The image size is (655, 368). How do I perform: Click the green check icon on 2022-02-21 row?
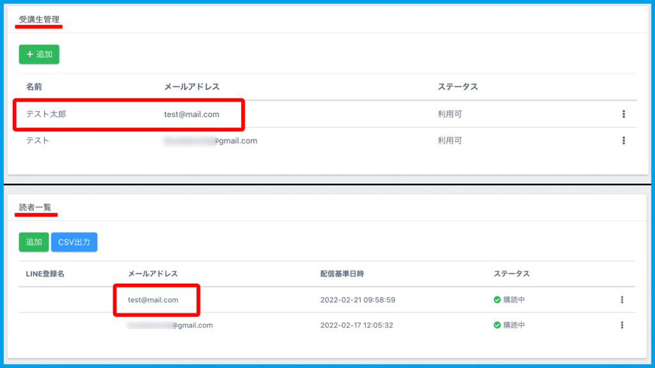tap(497, 300)
